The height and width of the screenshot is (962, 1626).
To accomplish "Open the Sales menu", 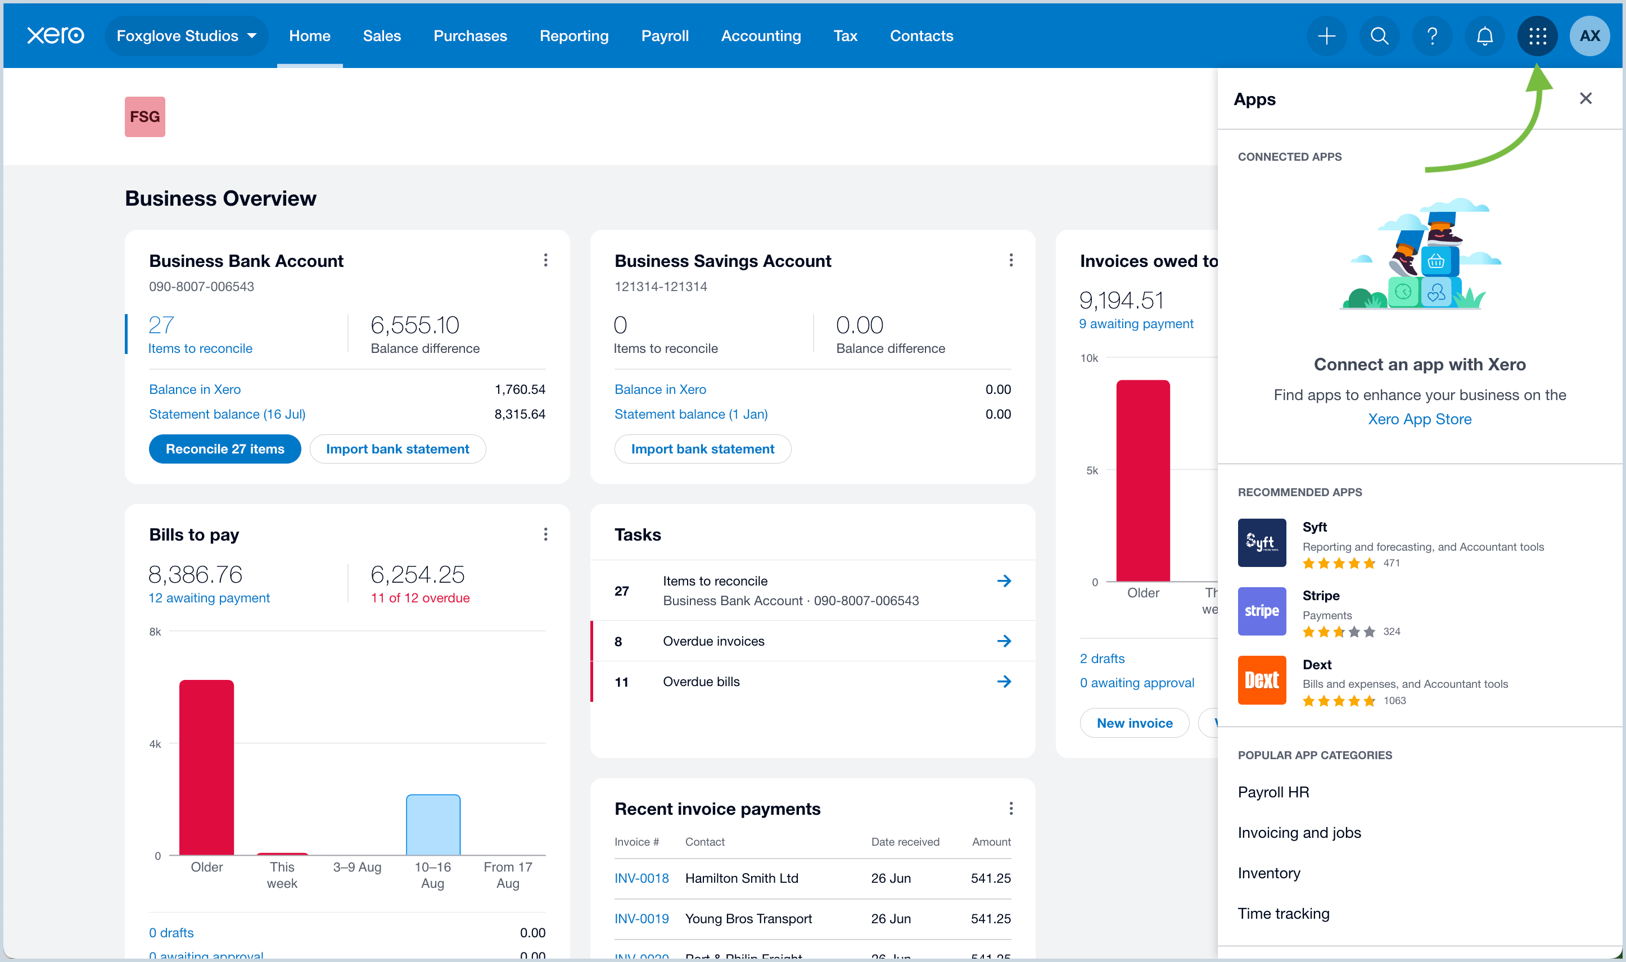I will click(381, 35).
